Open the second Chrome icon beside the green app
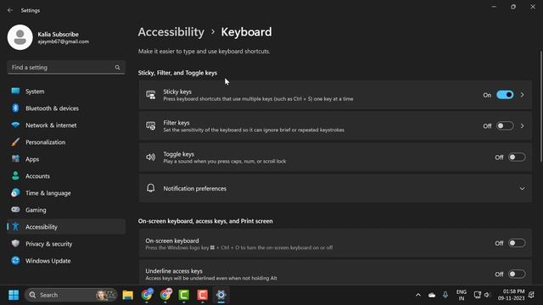The width and height of the screenshot is (543, 305). click(165, 295)
